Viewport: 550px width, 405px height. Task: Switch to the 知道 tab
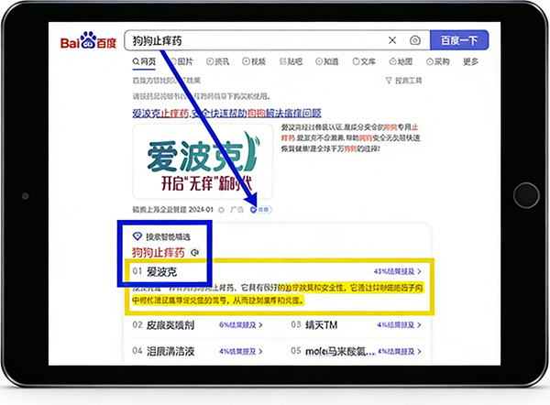tap(327, 63)
